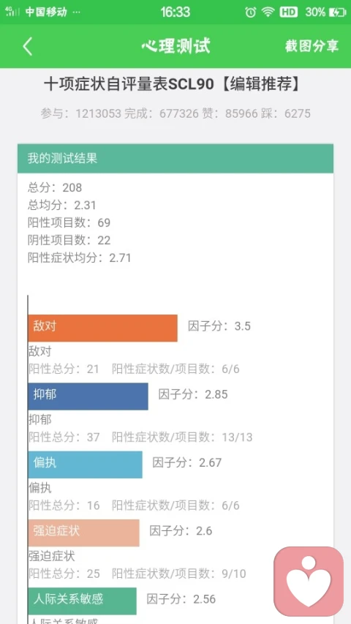Image resolution: width=351 pixels, height=624 pixels.
Task: Tap the 心理测试 header title
Action: [x=175, y=46]
